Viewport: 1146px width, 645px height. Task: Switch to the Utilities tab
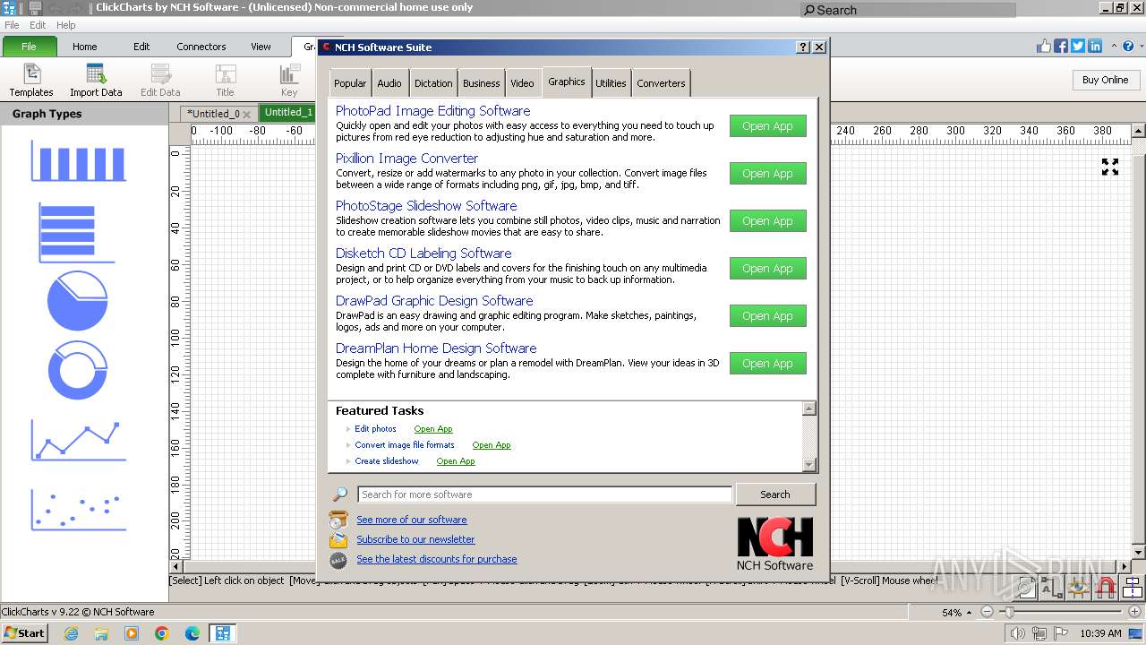coord(611,83)
